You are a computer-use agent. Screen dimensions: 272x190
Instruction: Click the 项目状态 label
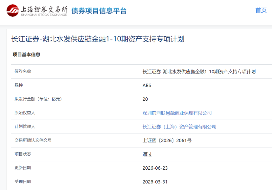(23, 154)
